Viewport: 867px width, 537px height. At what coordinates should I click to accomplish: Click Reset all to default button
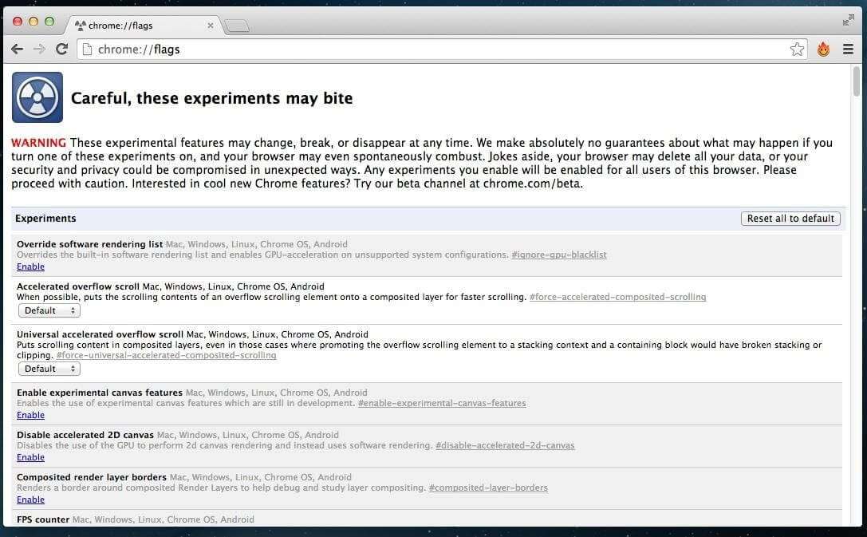(x=790, y=219)
